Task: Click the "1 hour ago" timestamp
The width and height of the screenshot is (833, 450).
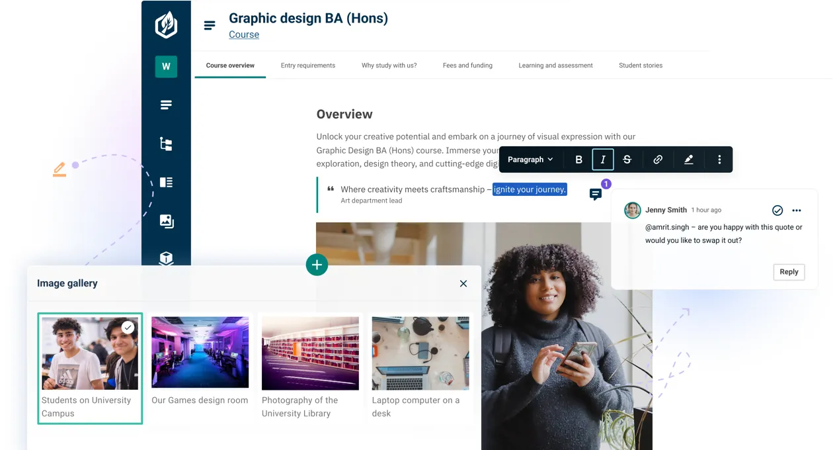Action: pyautogui.click(x=706, y=210)
